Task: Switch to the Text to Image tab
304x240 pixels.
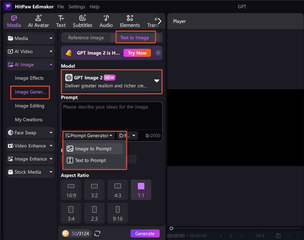Action: point(135,38)
